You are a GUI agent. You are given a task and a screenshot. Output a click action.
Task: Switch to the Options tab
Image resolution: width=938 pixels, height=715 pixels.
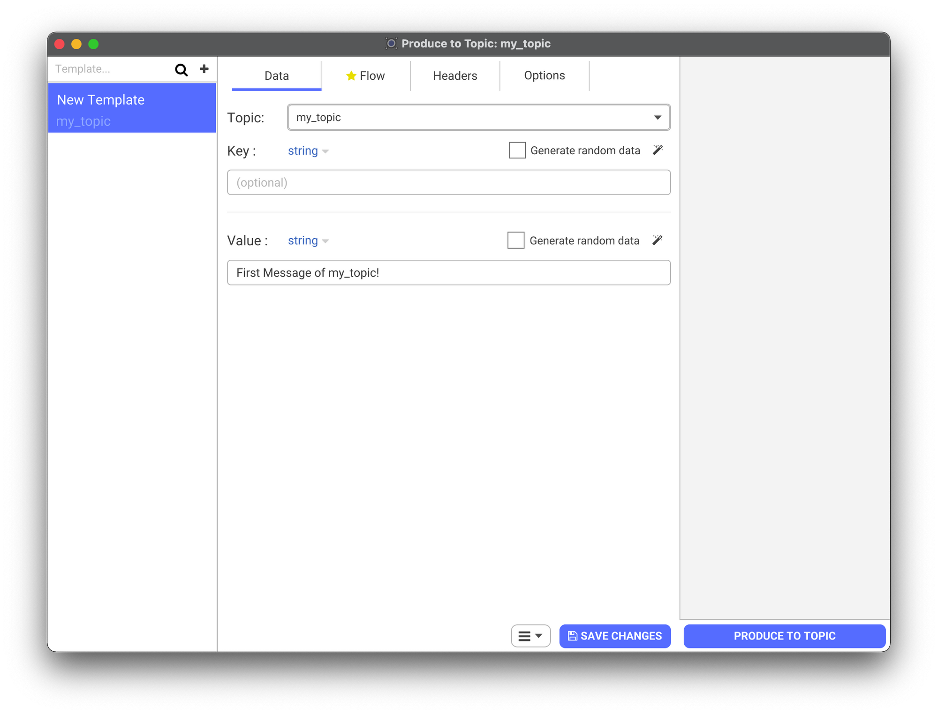[x=544, y=75]
